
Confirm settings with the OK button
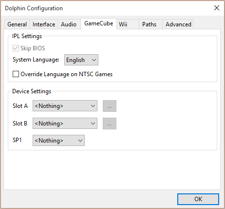(x=198, y=199)
